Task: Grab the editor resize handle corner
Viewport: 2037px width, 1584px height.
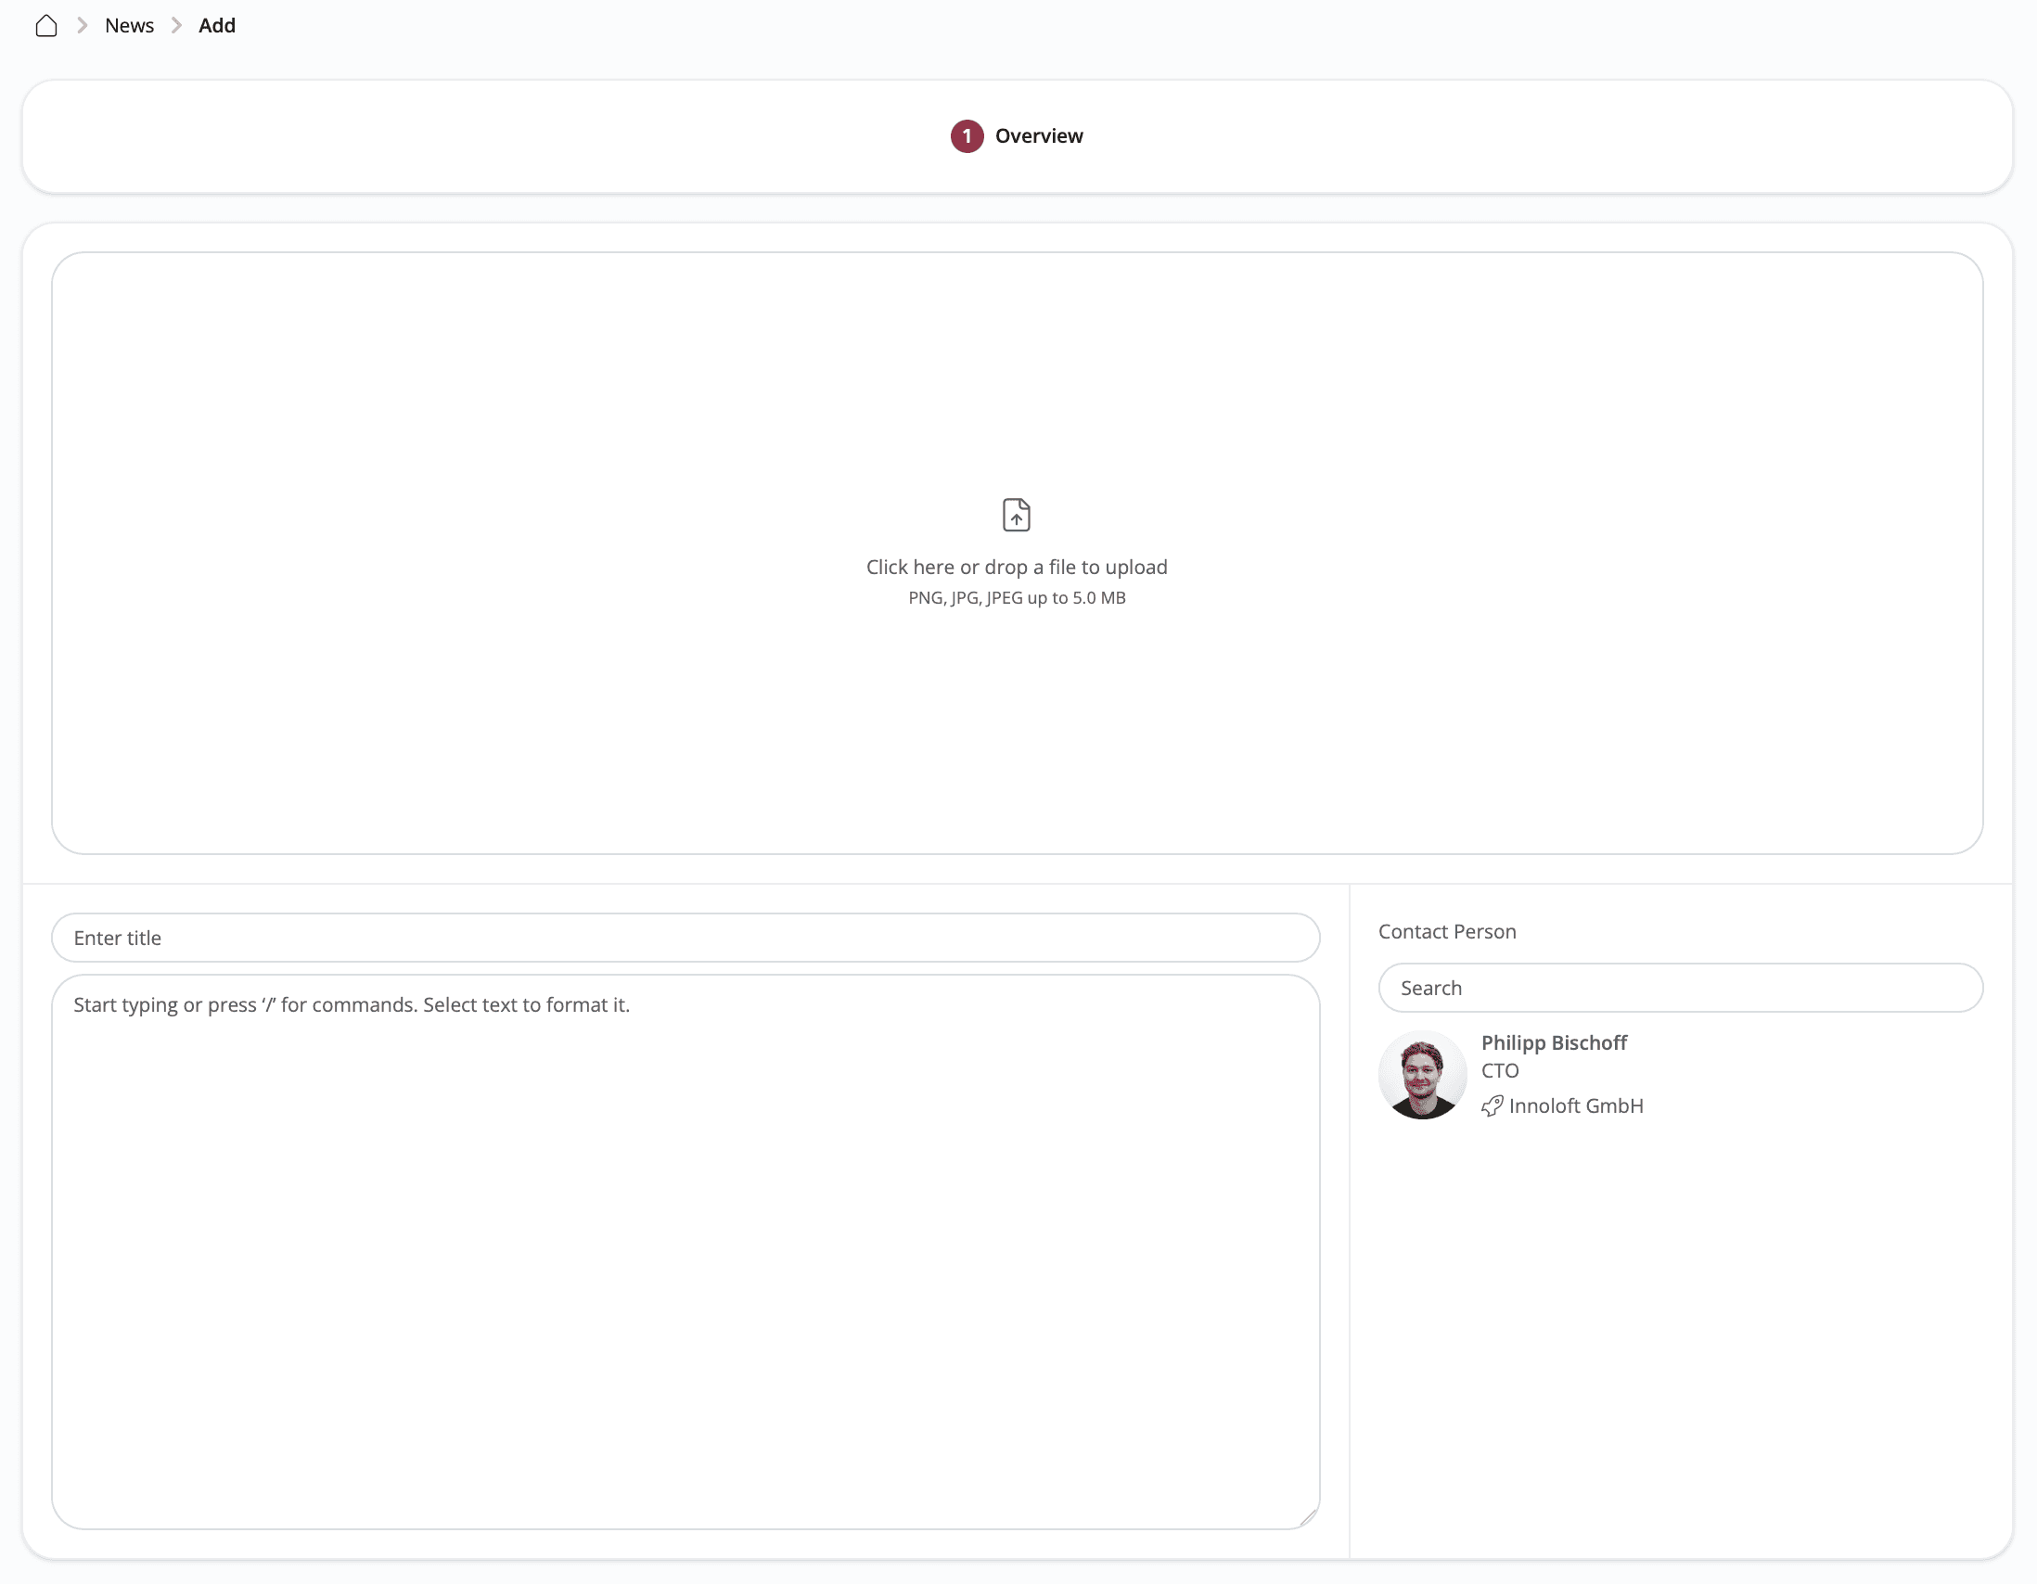Action: point(1308,1518)
